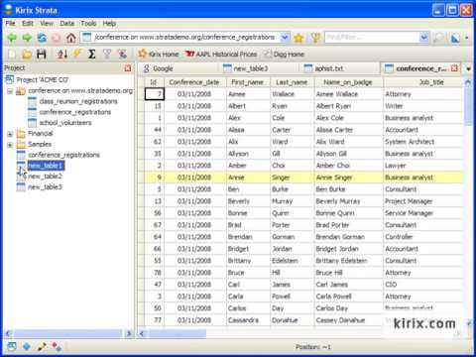Click the trophy icon beside the star
Image resolution: width=476 pixels, height=357 pixels.
click(x=316, y=38)
